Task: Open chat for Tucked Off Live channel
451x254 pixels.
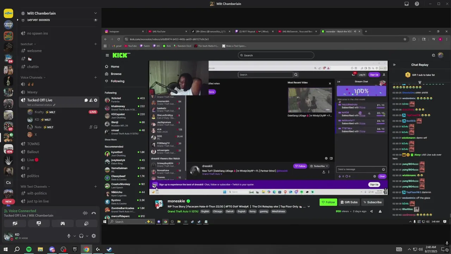Action: [x=86, y=101]
